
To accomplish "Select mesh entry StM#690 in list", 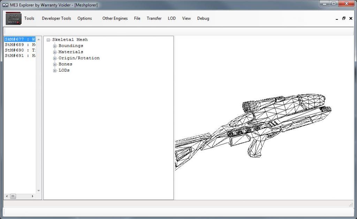I will (x=20, y=50).
